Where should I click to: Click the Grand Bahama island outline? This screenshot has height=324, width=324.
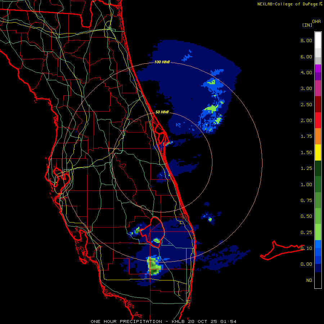(282, 250)
